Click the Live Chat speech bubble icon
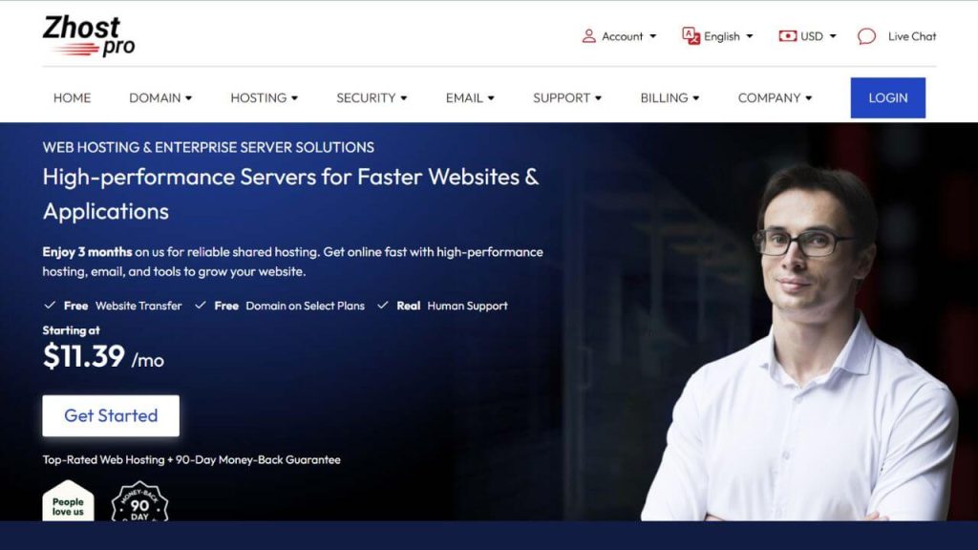The image size is (978, 550). click(x=866, y=36)
